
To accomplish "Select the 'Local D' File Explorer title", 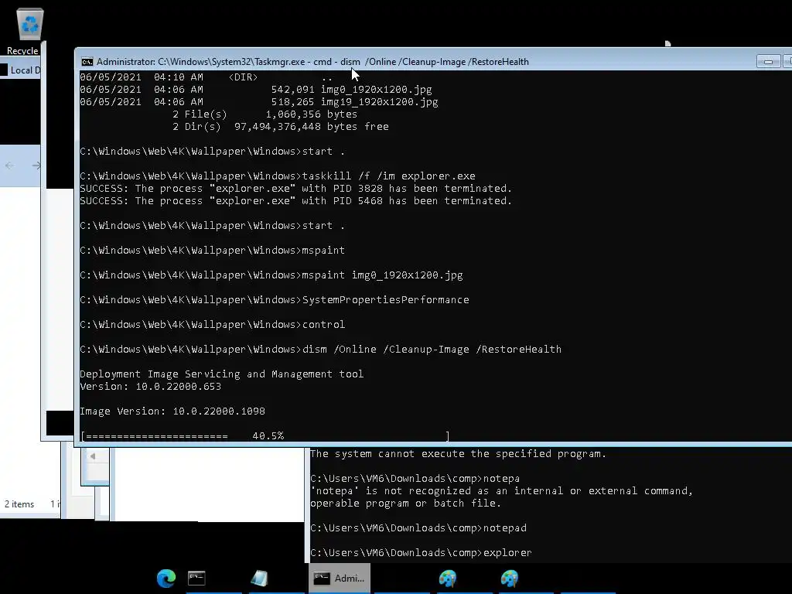I will pyautogui.click(x=26, y=70).
